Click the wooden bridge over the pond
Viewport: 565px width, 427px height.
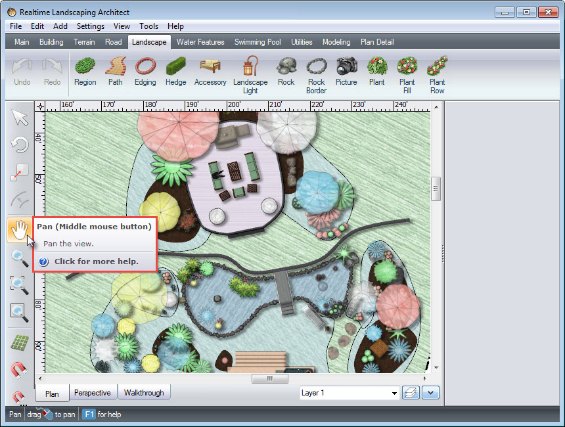coord(285,292)
